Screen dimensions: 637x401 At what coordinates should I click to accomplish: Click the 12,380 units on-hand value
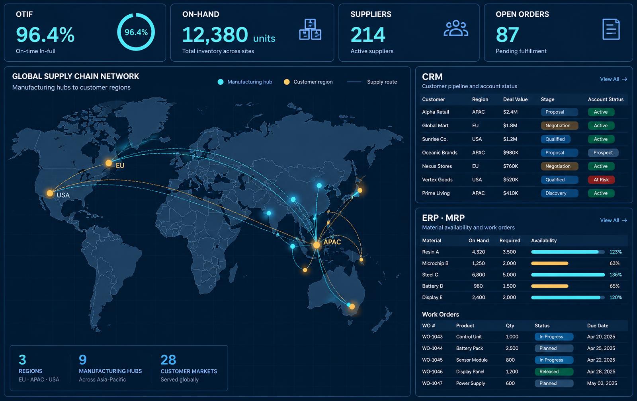229,35
